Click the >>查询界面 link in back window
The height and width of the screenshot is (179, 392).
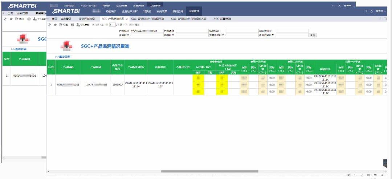(x=19, y=49)
